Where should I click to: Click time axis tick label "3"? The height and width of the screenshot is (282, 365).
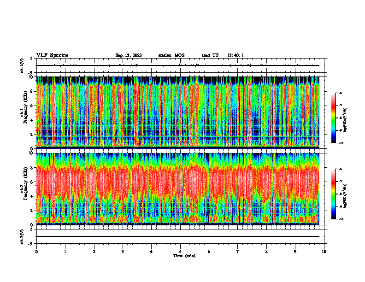pos(123,252)
